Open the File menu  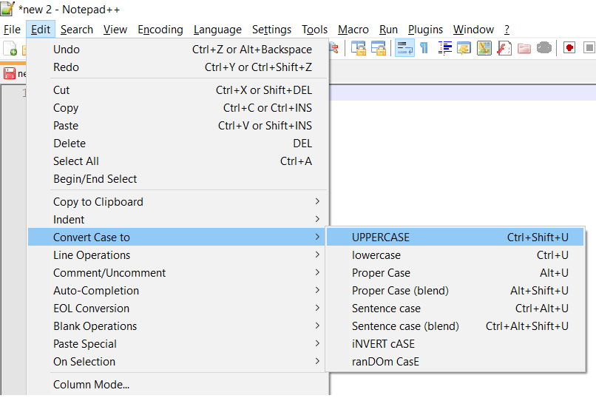[x=12, y=30]
